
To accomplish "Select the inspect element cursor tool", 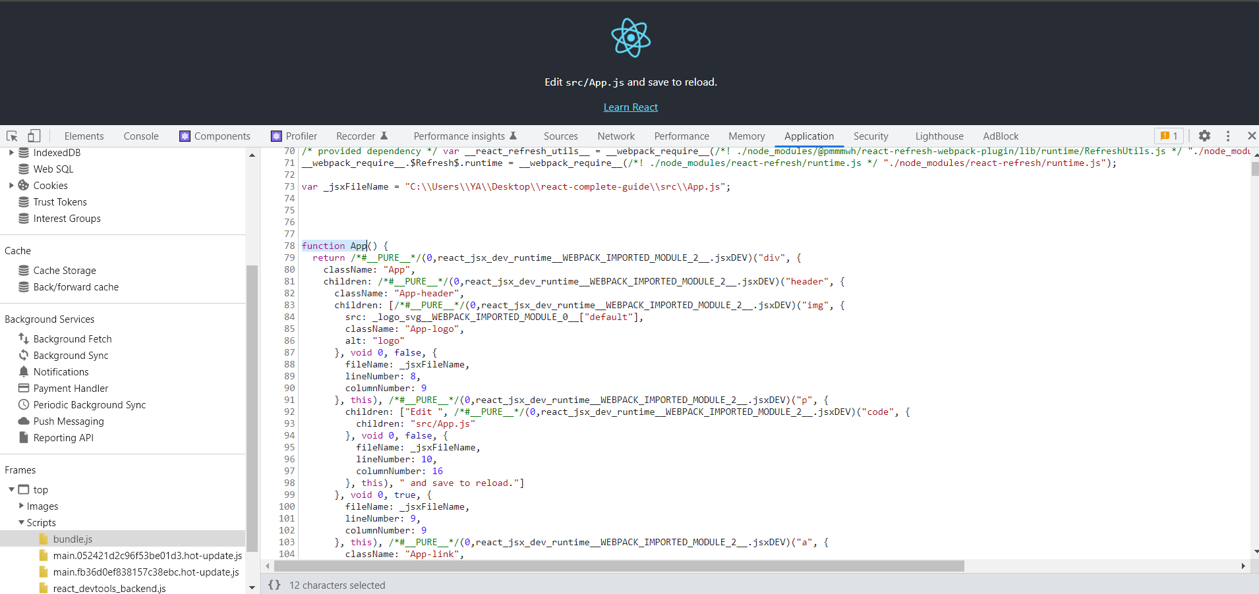I will pos(11,136).
